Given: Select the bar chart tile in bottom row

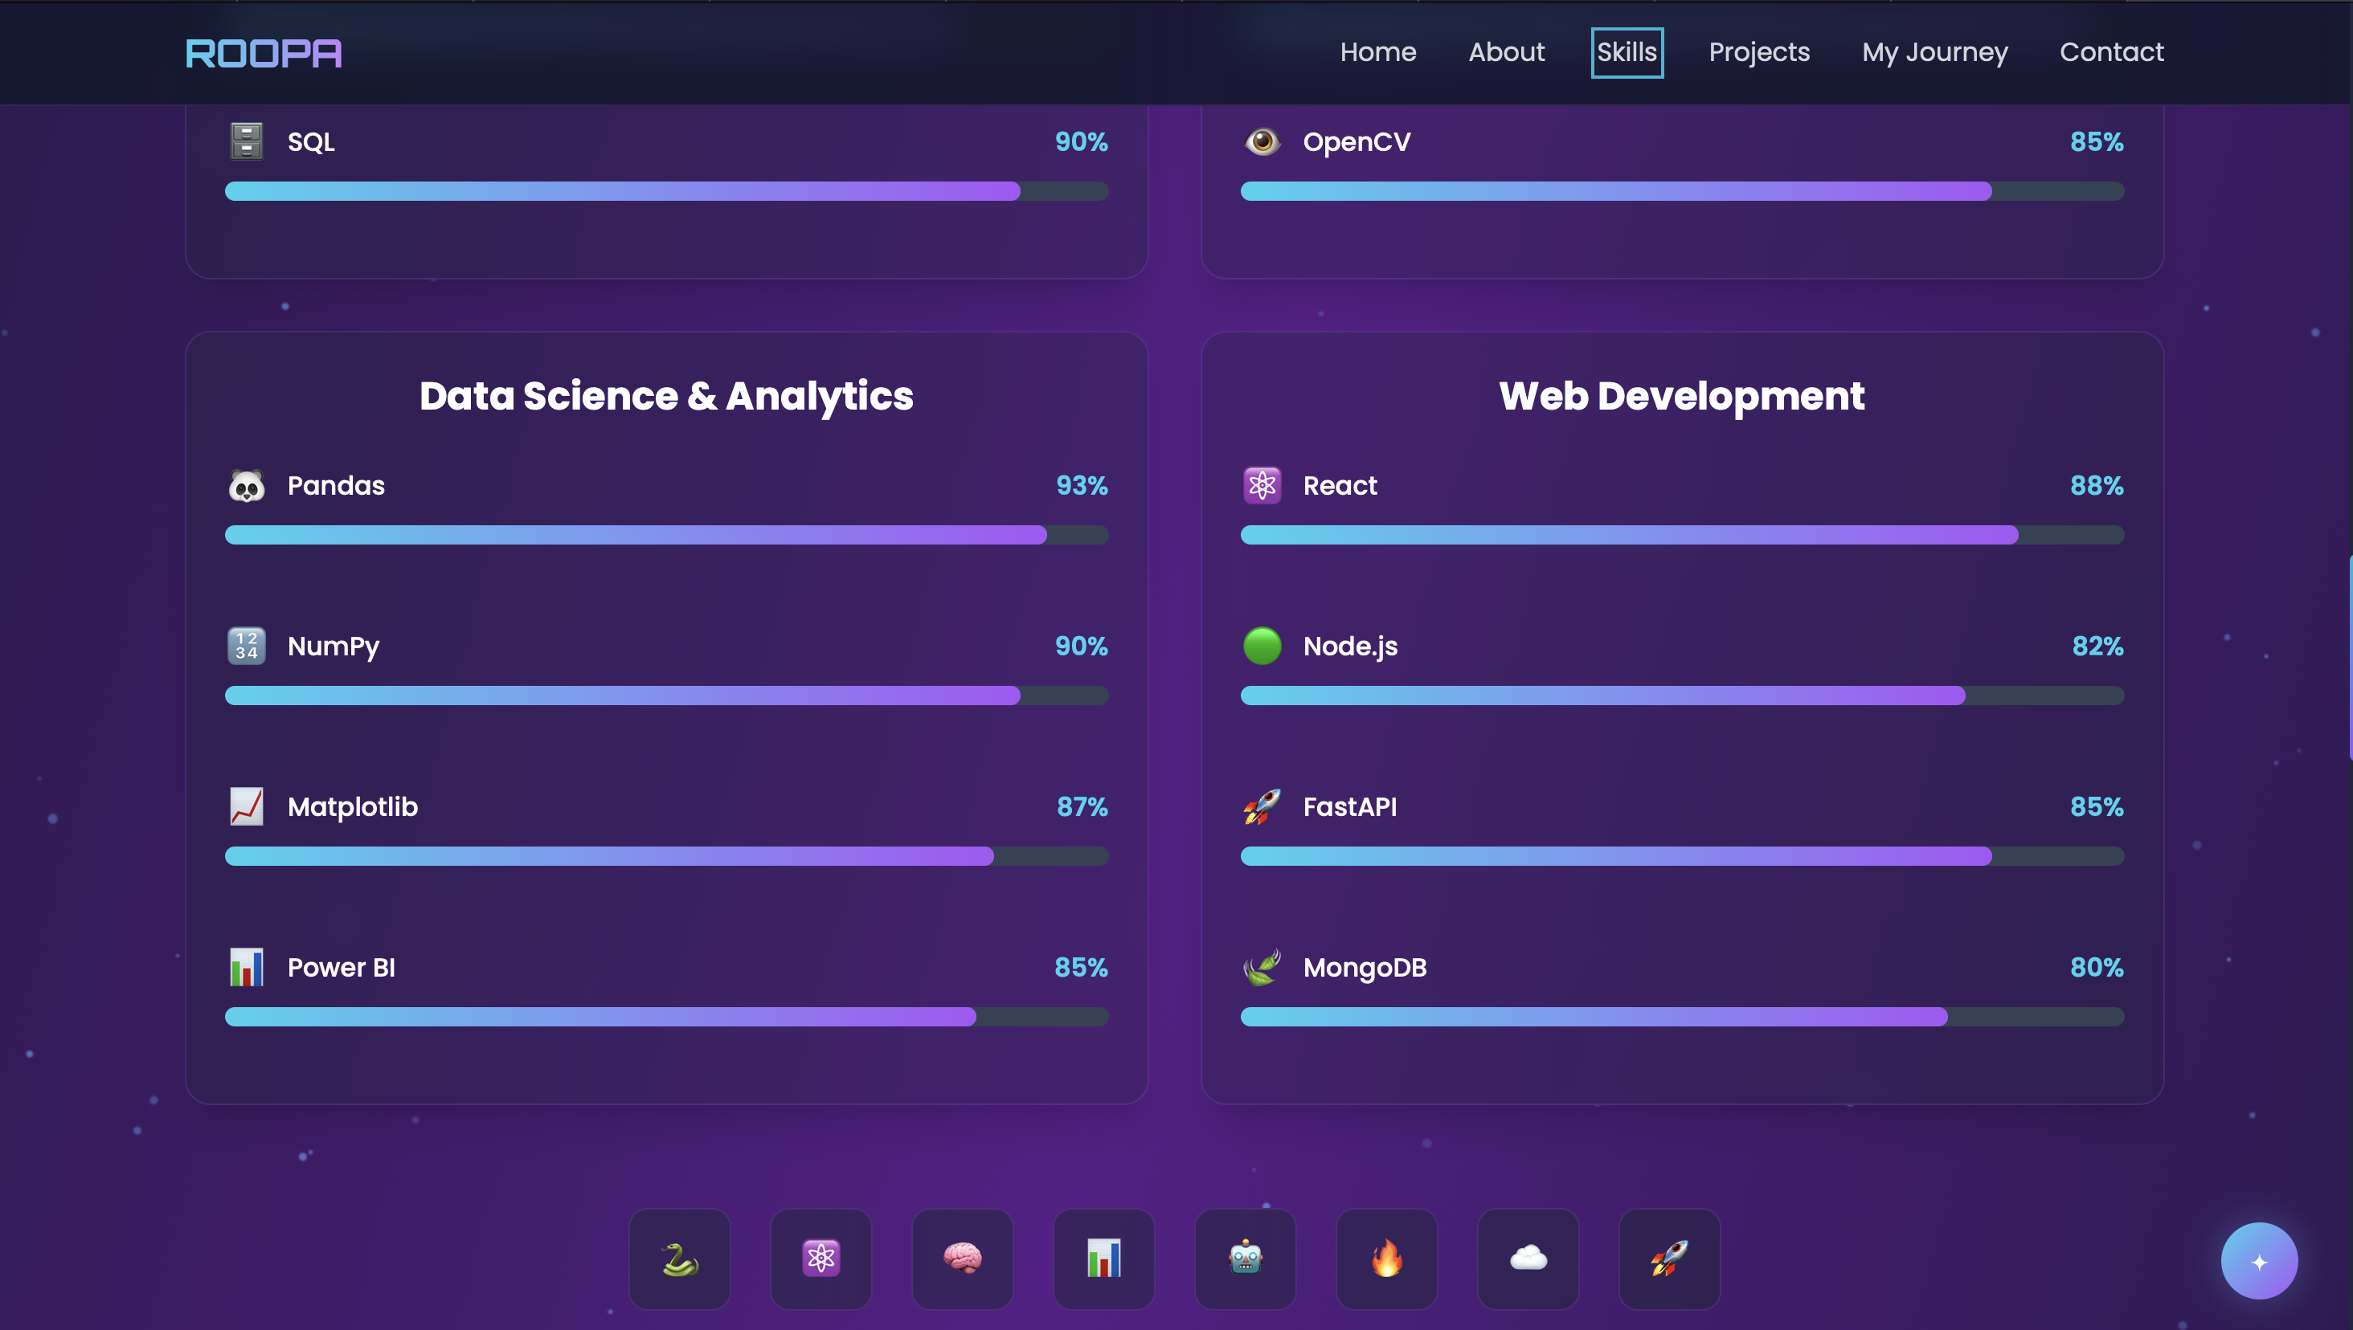Looking at the screenshot, I should pos(1104,1259).
